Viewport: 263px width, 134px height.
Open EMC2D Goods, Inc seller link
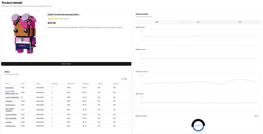point(12,93)
